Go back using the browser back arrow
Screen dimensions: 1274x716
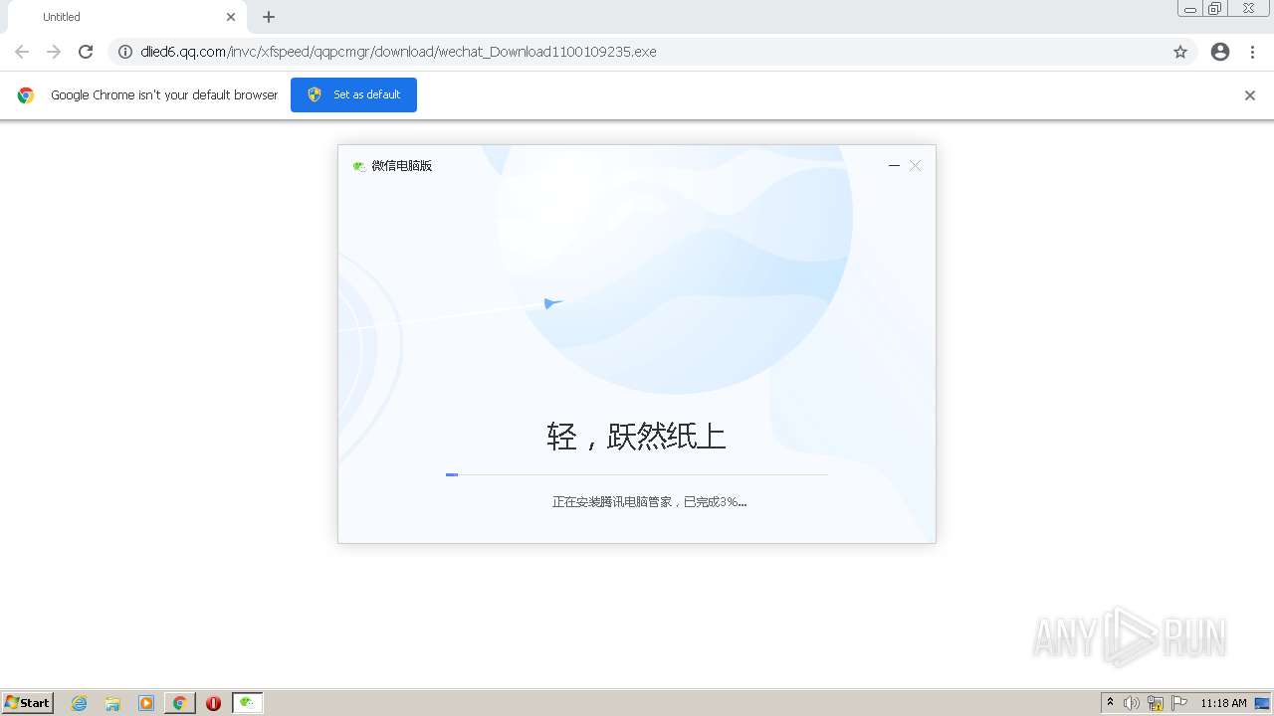(22, 52)
